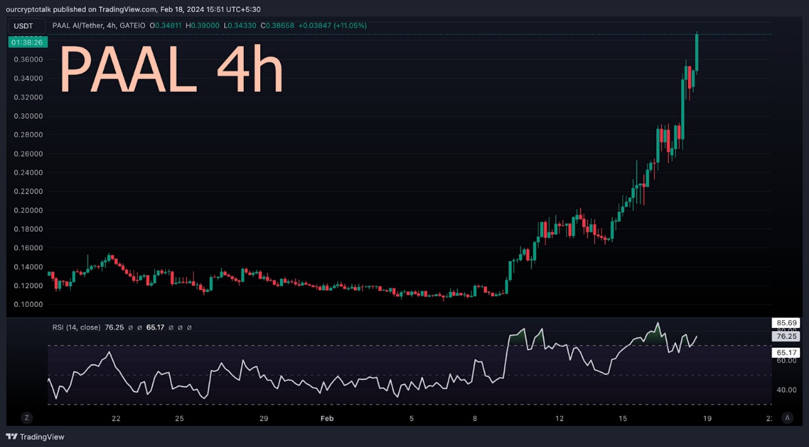
Task: Click the low value L0.34330
Action: point(239,25)
